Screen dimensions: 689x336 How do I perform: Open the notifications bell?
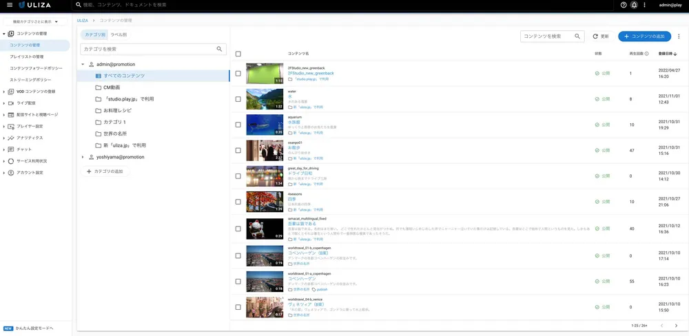(x=634, y=5)
